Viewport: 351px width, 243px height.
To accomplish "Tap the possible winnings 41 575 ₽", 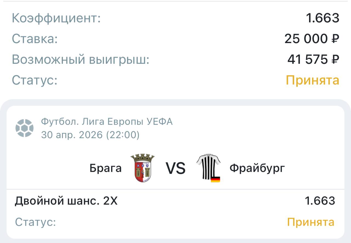I will pos(313,60).
